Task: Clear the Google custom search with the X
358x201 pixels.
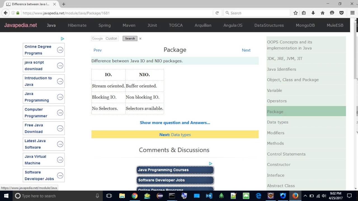Action: [140, 39]
